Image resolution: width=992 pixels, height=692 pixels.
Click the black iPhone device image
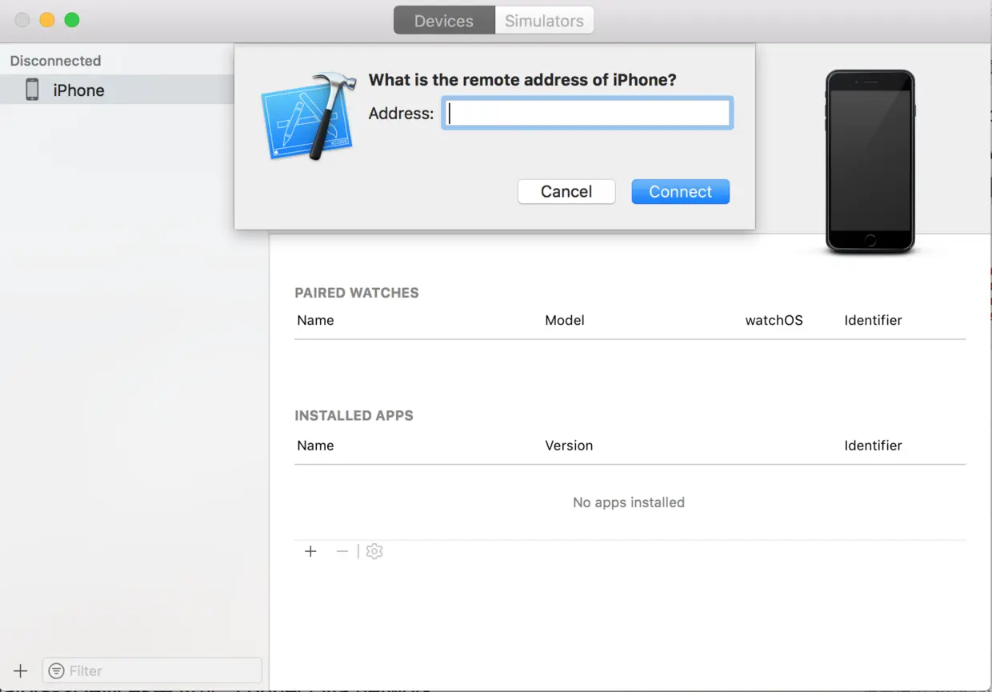click(x=870, y=162)
